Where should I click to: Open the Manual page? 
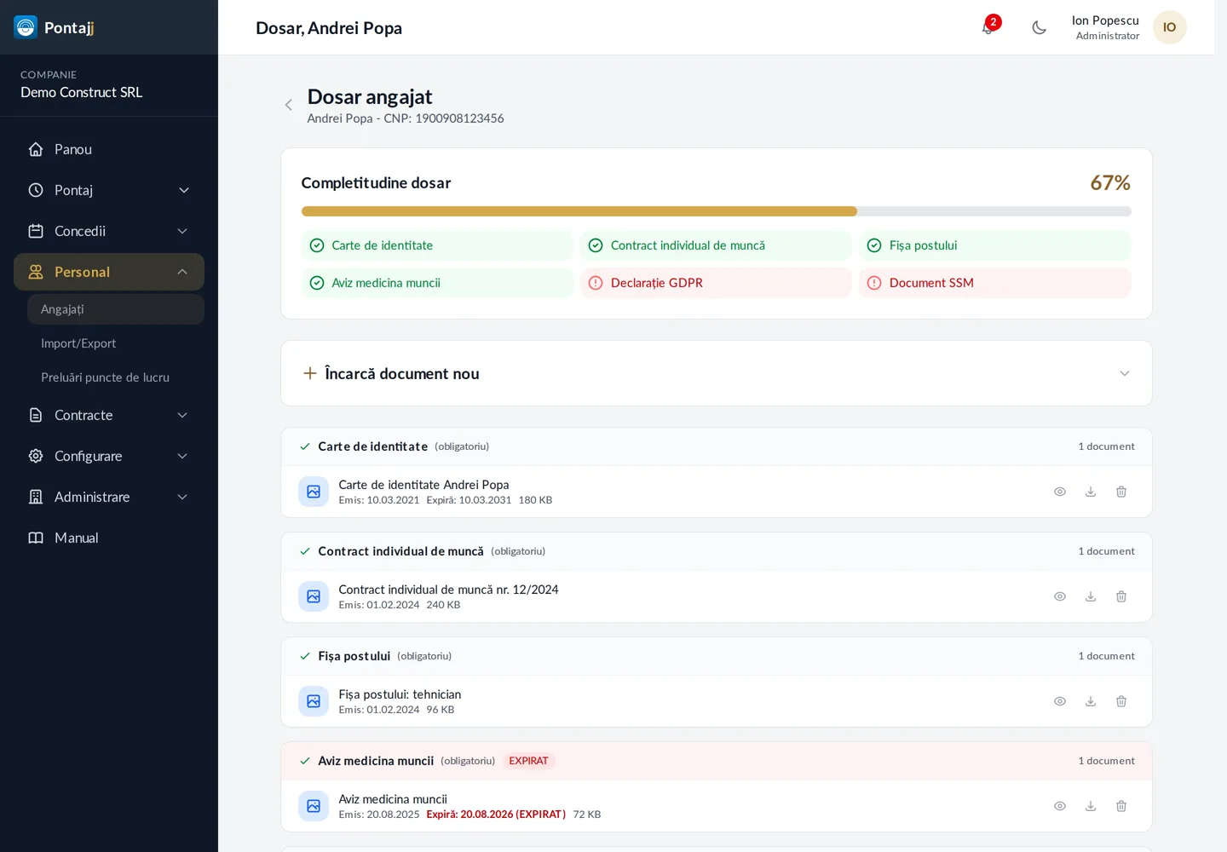point(109,538)
